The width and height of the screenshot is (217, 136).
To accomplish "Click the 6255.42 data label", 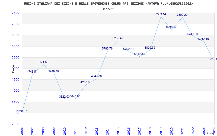I will 118,38.
